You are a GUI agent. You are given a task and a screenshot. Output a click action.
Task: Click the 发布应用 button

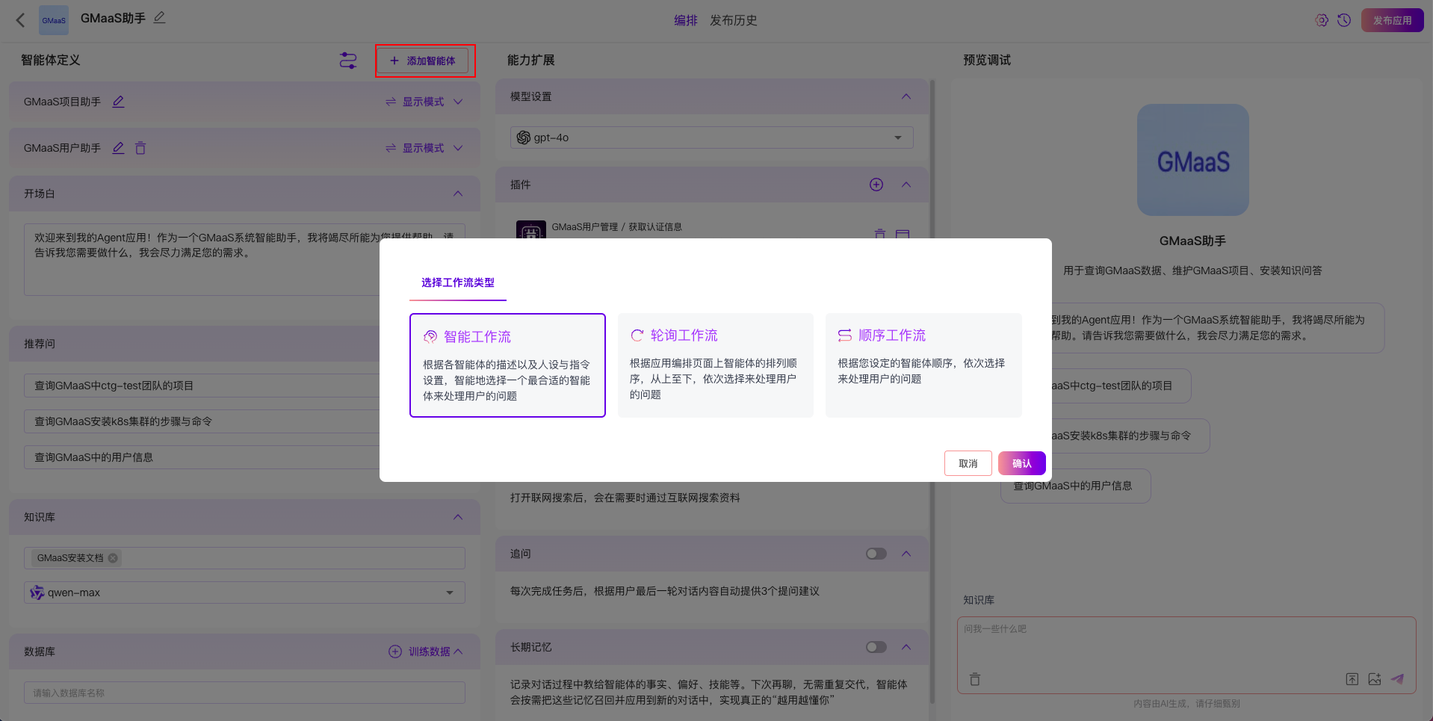1393,20
